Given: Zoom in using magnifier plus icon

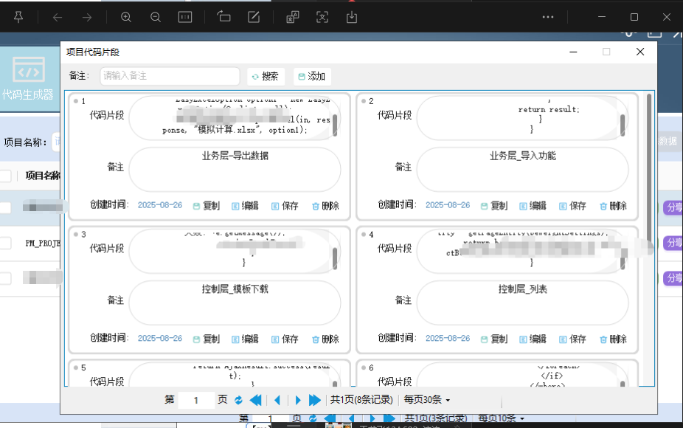Looking at the screenshot, I should coord(126,17).
